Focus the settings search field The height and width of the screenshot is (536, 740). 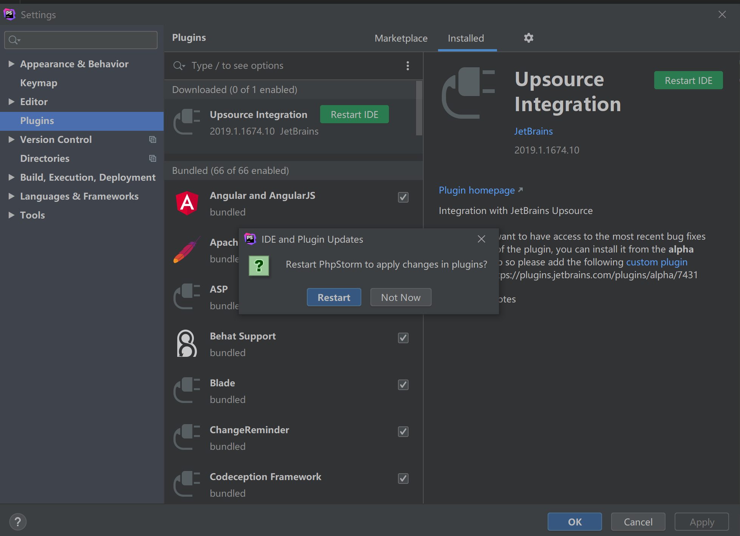point(81,40)
